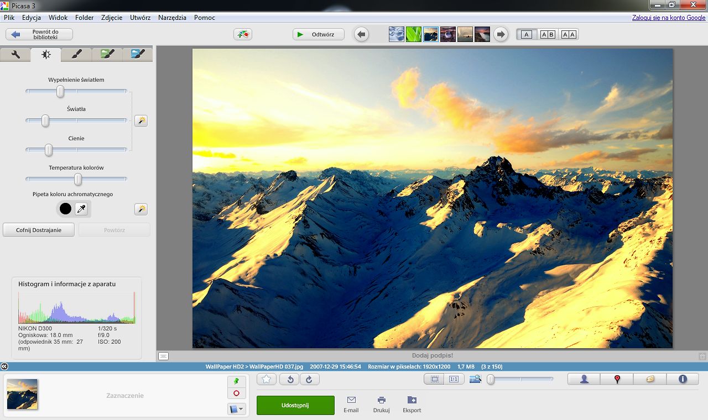
Task: Rotate photo counter-clockwise
Action: (x=290, y=379)
